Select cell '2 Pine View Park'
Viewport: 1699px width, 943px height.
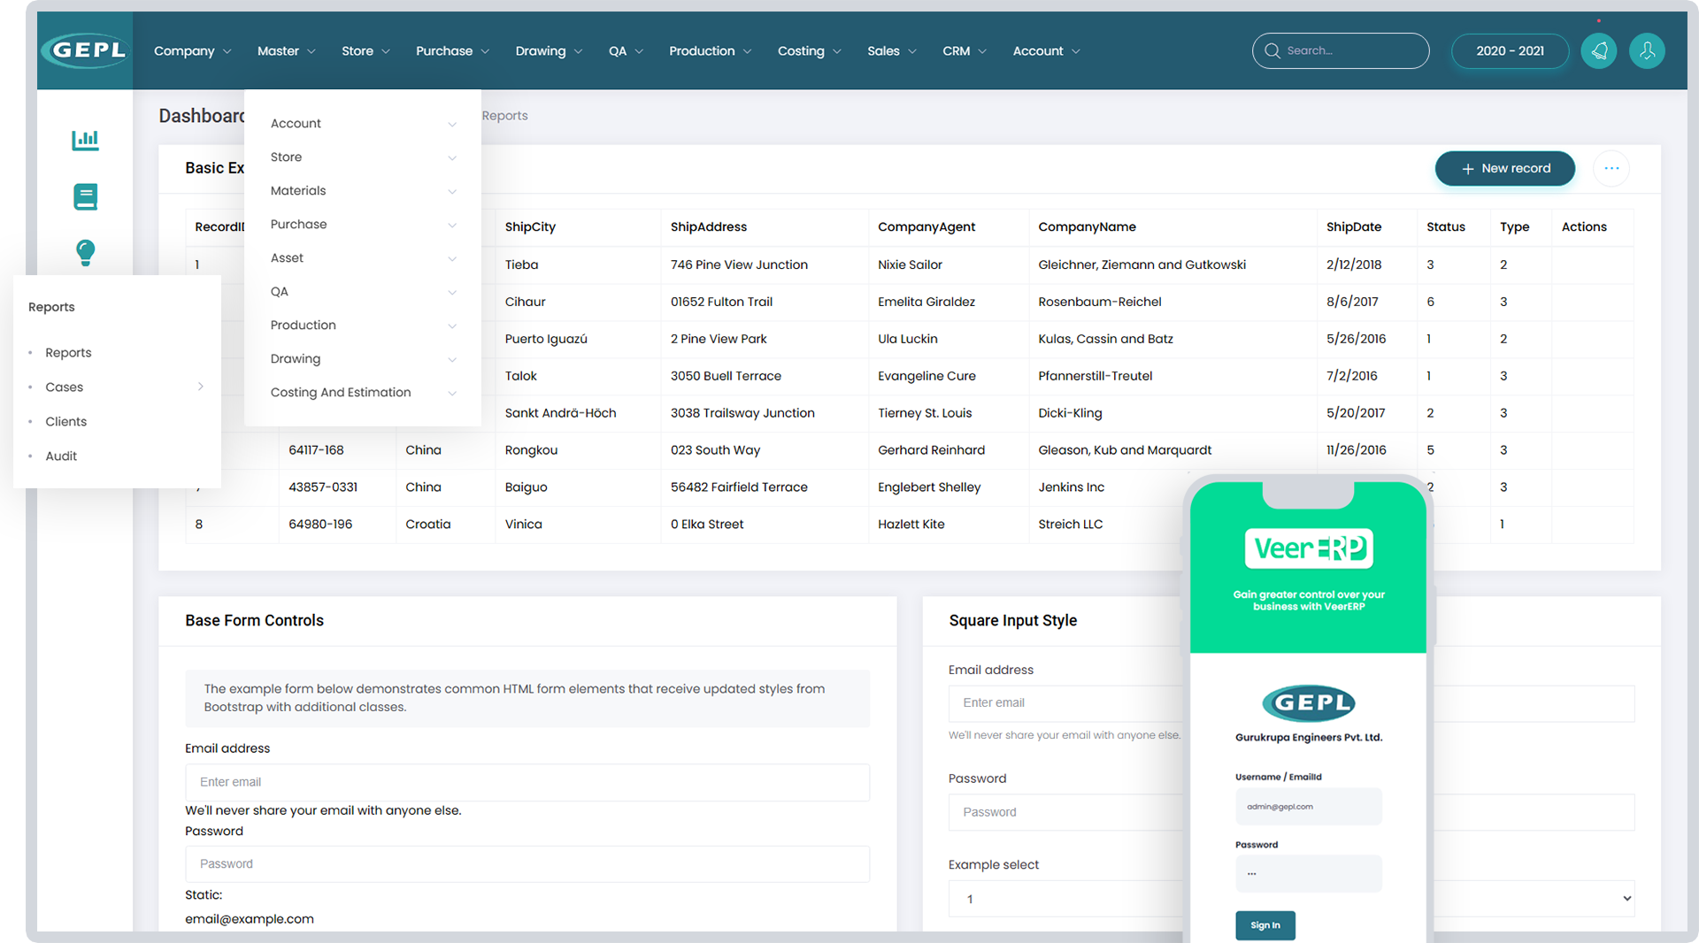click(718, 339)
